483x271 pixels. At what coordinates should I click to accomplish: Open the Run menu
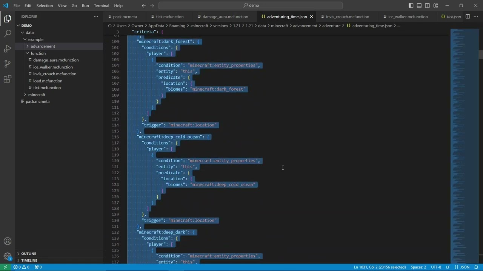85,6
